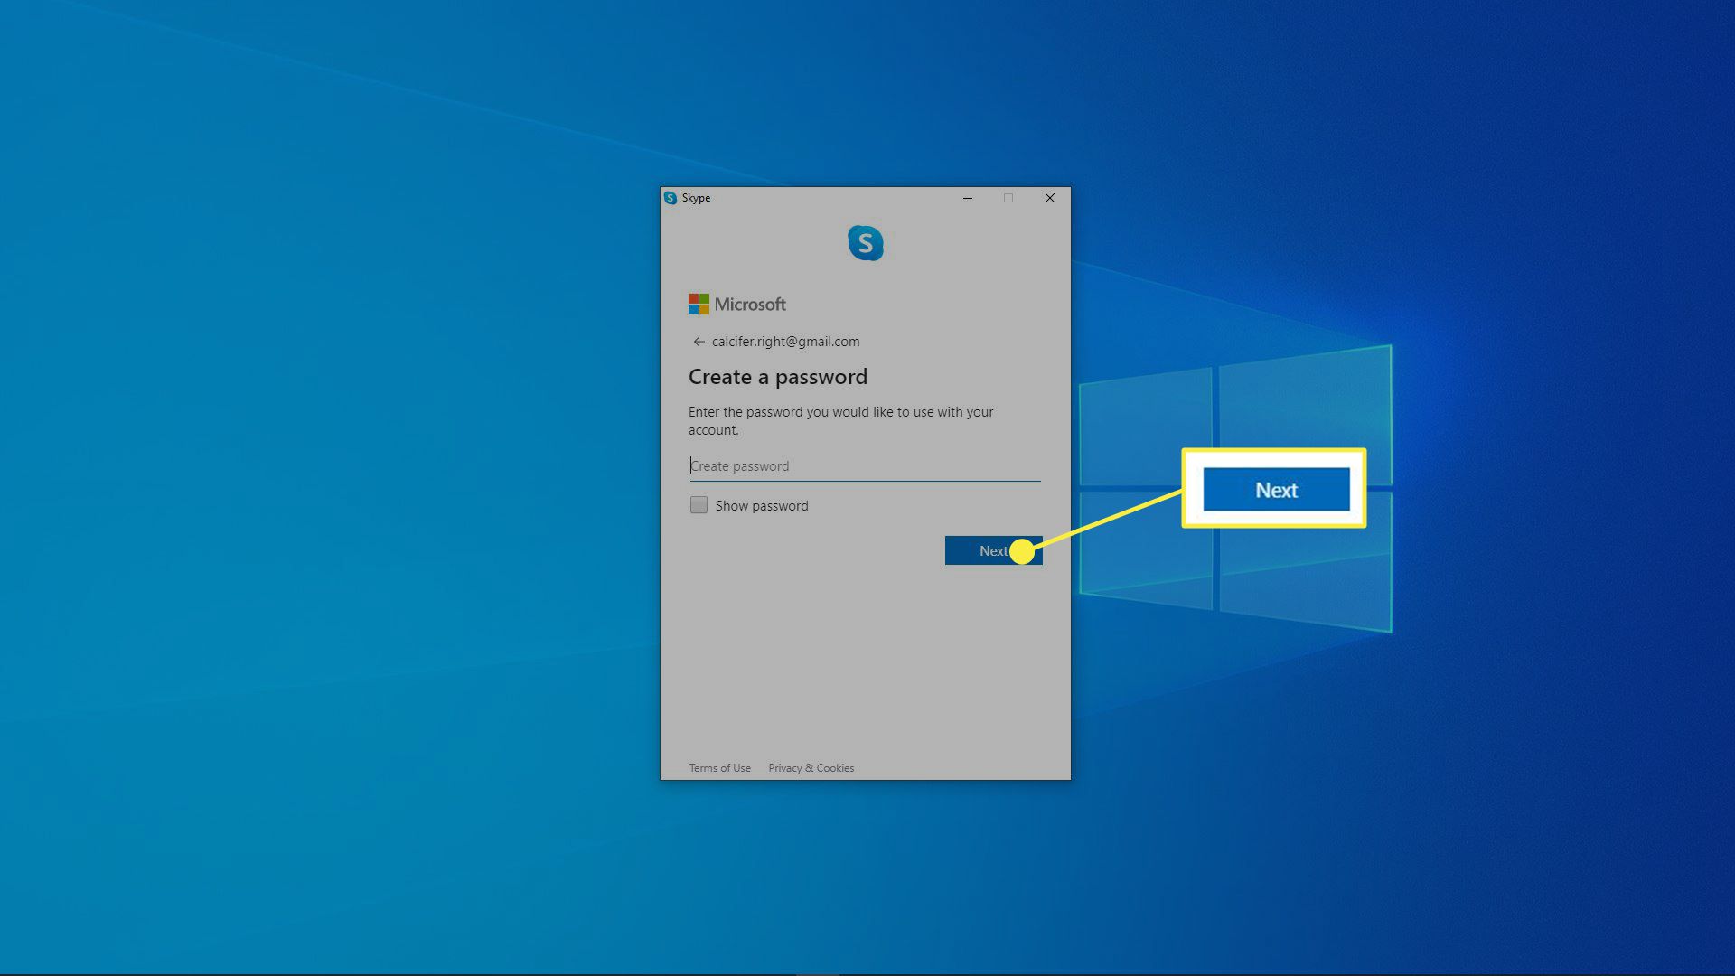Image resolution: width=1735 pixels, height=976 pixels.
Task: Click the yellow highlight dot marker
Action: coord(1022,551)
